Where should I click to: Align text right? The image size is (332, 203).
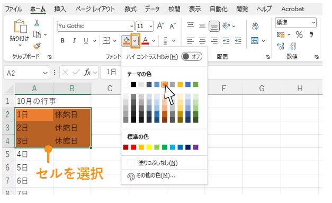[214, 40]
